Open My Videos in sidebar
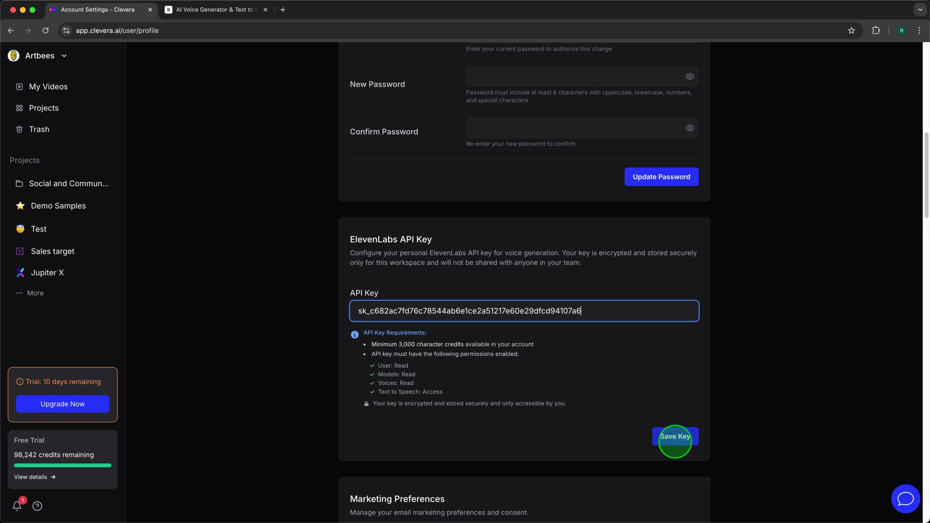The image size is (930, 523). point(48,87)
